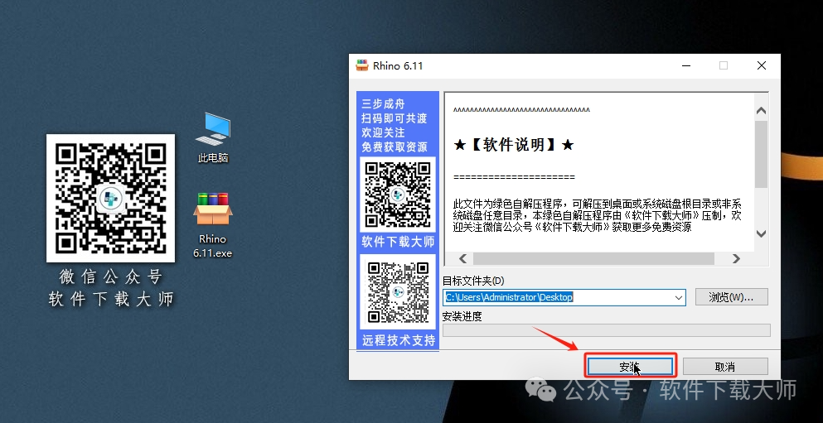The width and height of the screenshot is (823, 423).
Task: Click the vertical scrollbar thumb in description
Action: [x=762, y=154]
